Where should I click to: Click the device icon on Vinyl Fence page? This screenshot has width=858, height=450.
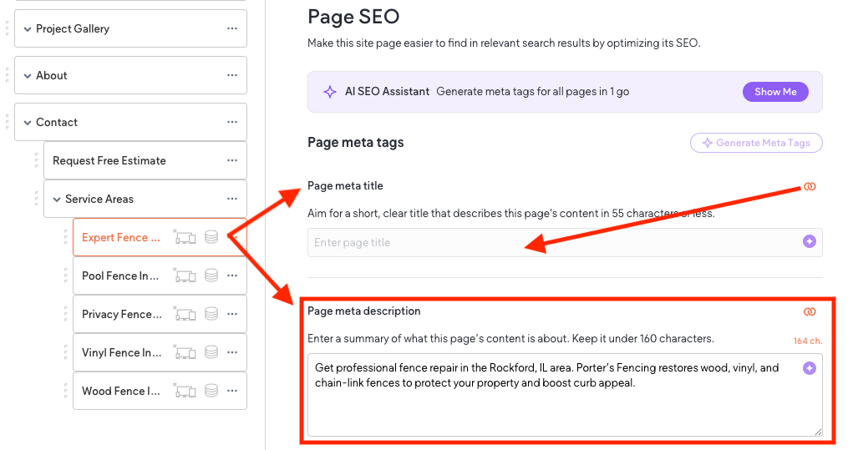click(x=185, y=353)
